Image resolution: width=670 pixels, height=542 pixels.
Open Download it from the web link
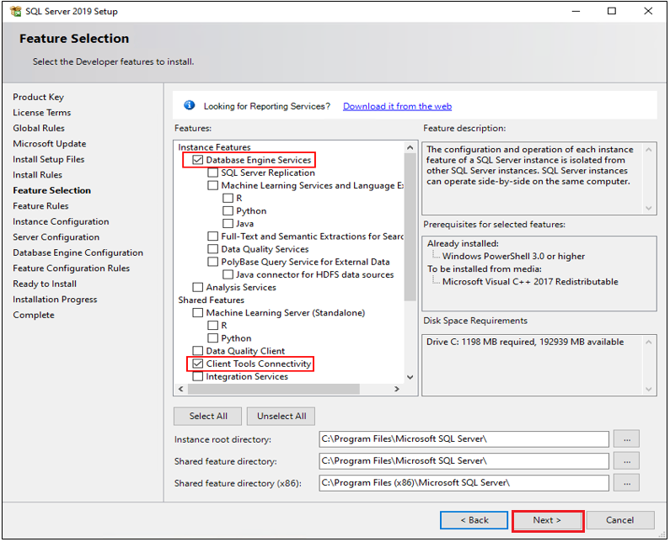tap(397, 107)
